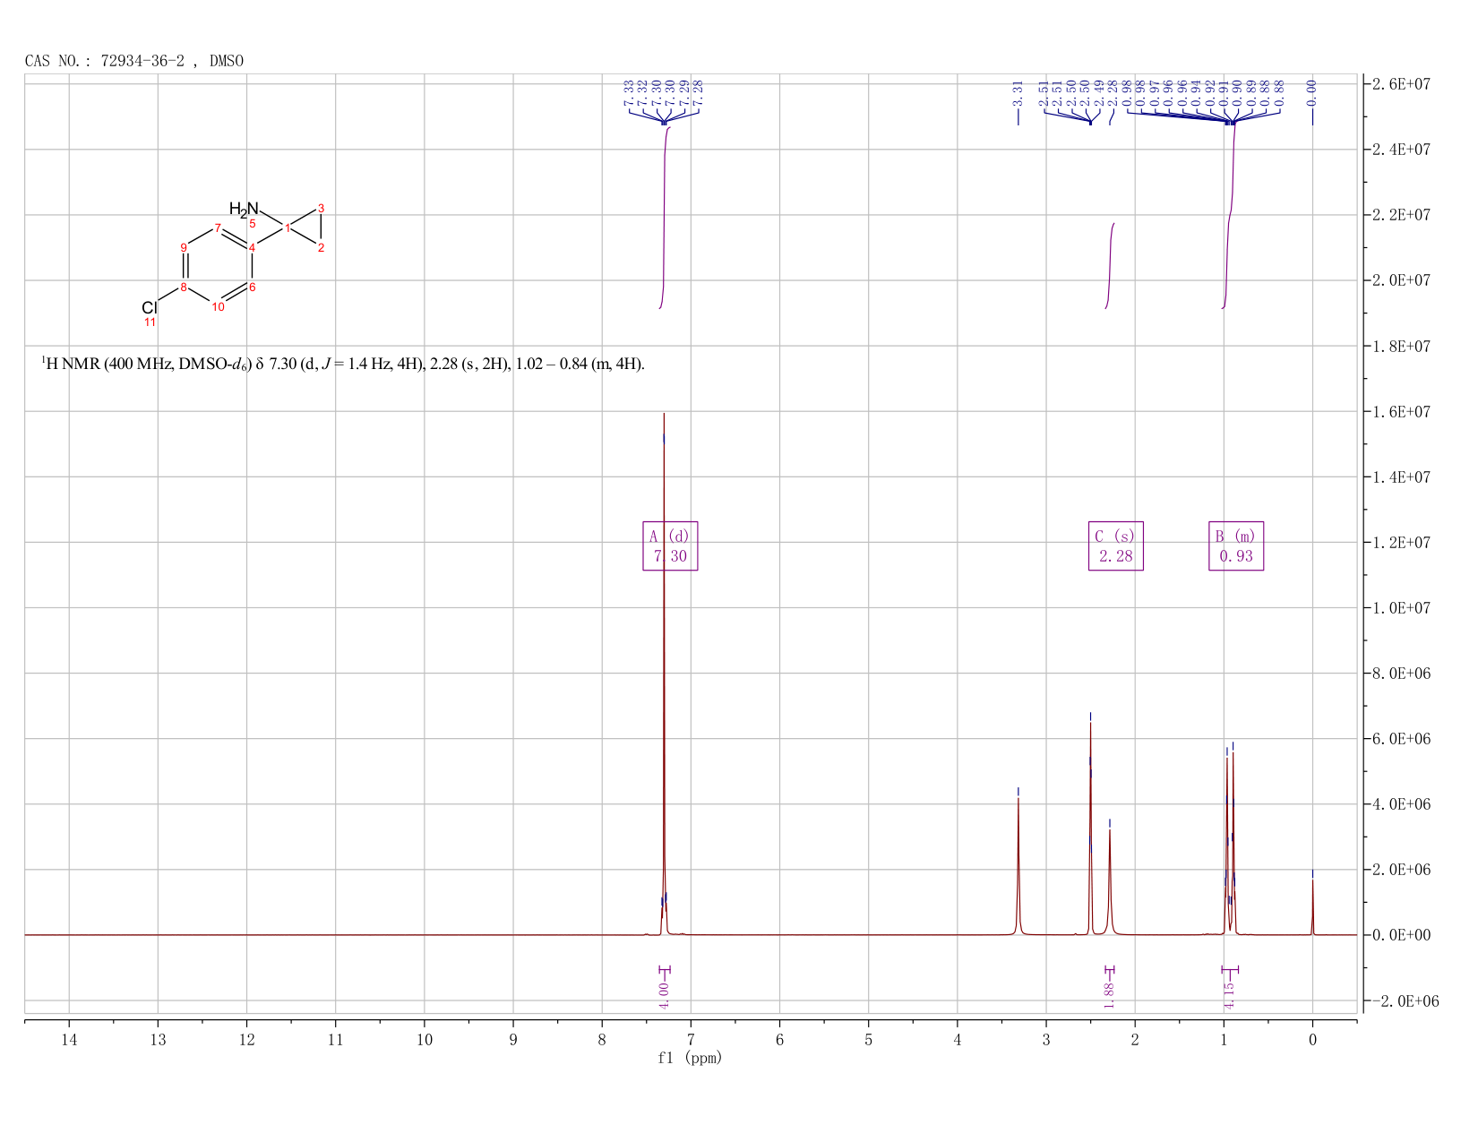Select the multiplet box B (m) 0.93
This screenshot has height=1142, width=1478.
pos(1236,546)
